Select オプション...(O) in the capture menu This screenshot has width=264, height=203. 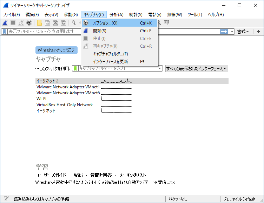click(119, 23)
